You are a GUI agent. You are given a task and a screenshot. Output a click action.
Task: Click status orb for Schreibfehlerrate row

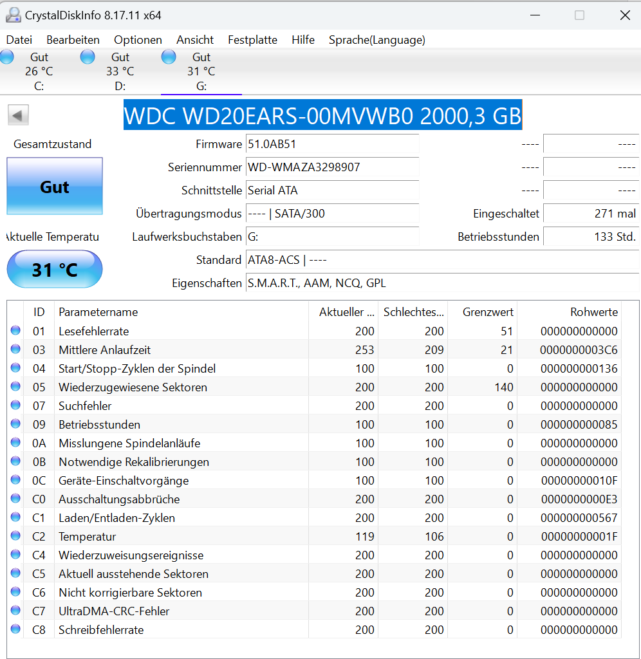click(x=15, y=629)
